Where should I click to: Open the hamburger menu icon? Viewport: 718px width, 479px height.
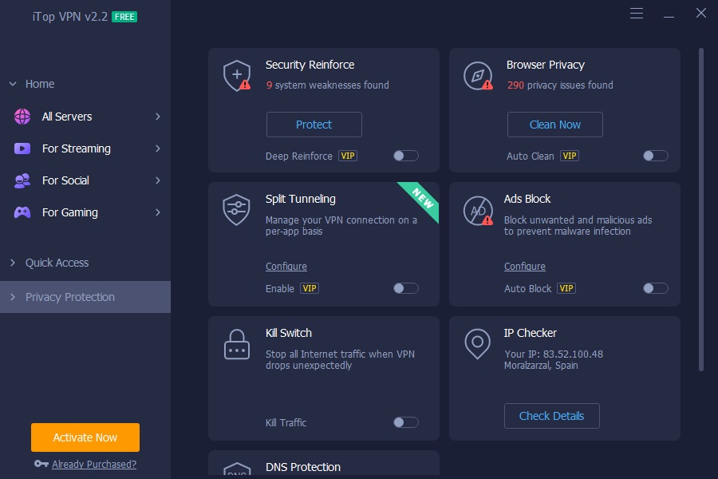tap(637, 14)
